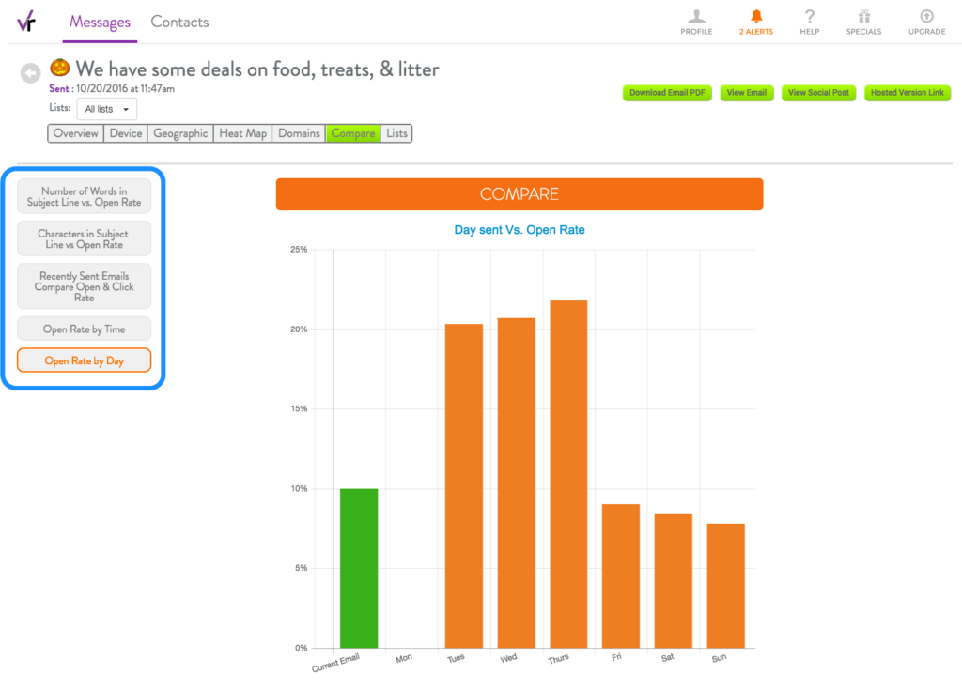Click the VR logo in the corner

click(x=27, y=20)
